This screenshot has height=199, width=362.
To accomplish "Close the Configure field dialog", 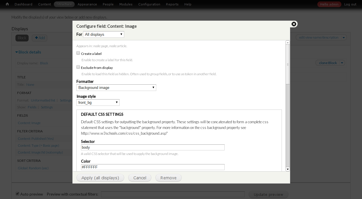I will click(294, 24).
